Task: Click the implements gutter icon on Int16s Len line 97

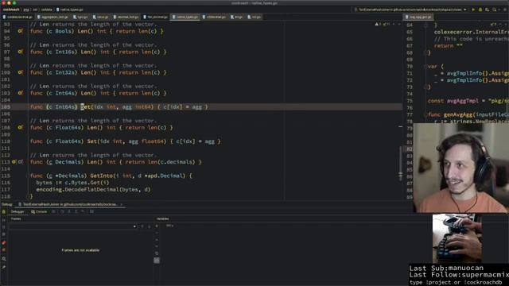Action: (20, 52)
